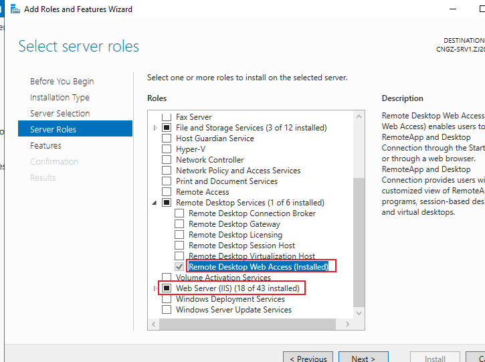Click the roles list scroll down arrow

point(359,313)
